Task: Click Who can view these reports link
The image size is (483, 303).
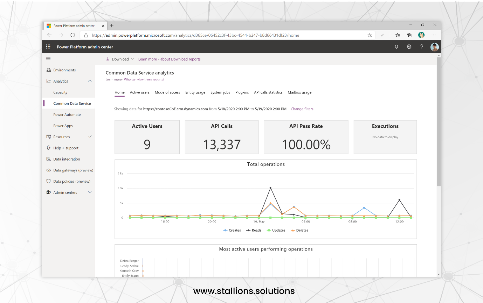Action: (144, 79)
